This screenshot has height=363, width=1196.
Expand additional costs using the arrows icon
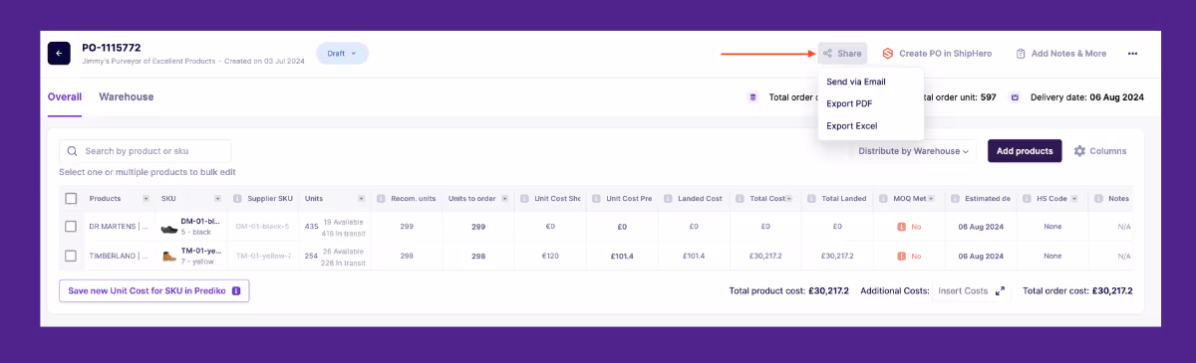(1001, 291)
